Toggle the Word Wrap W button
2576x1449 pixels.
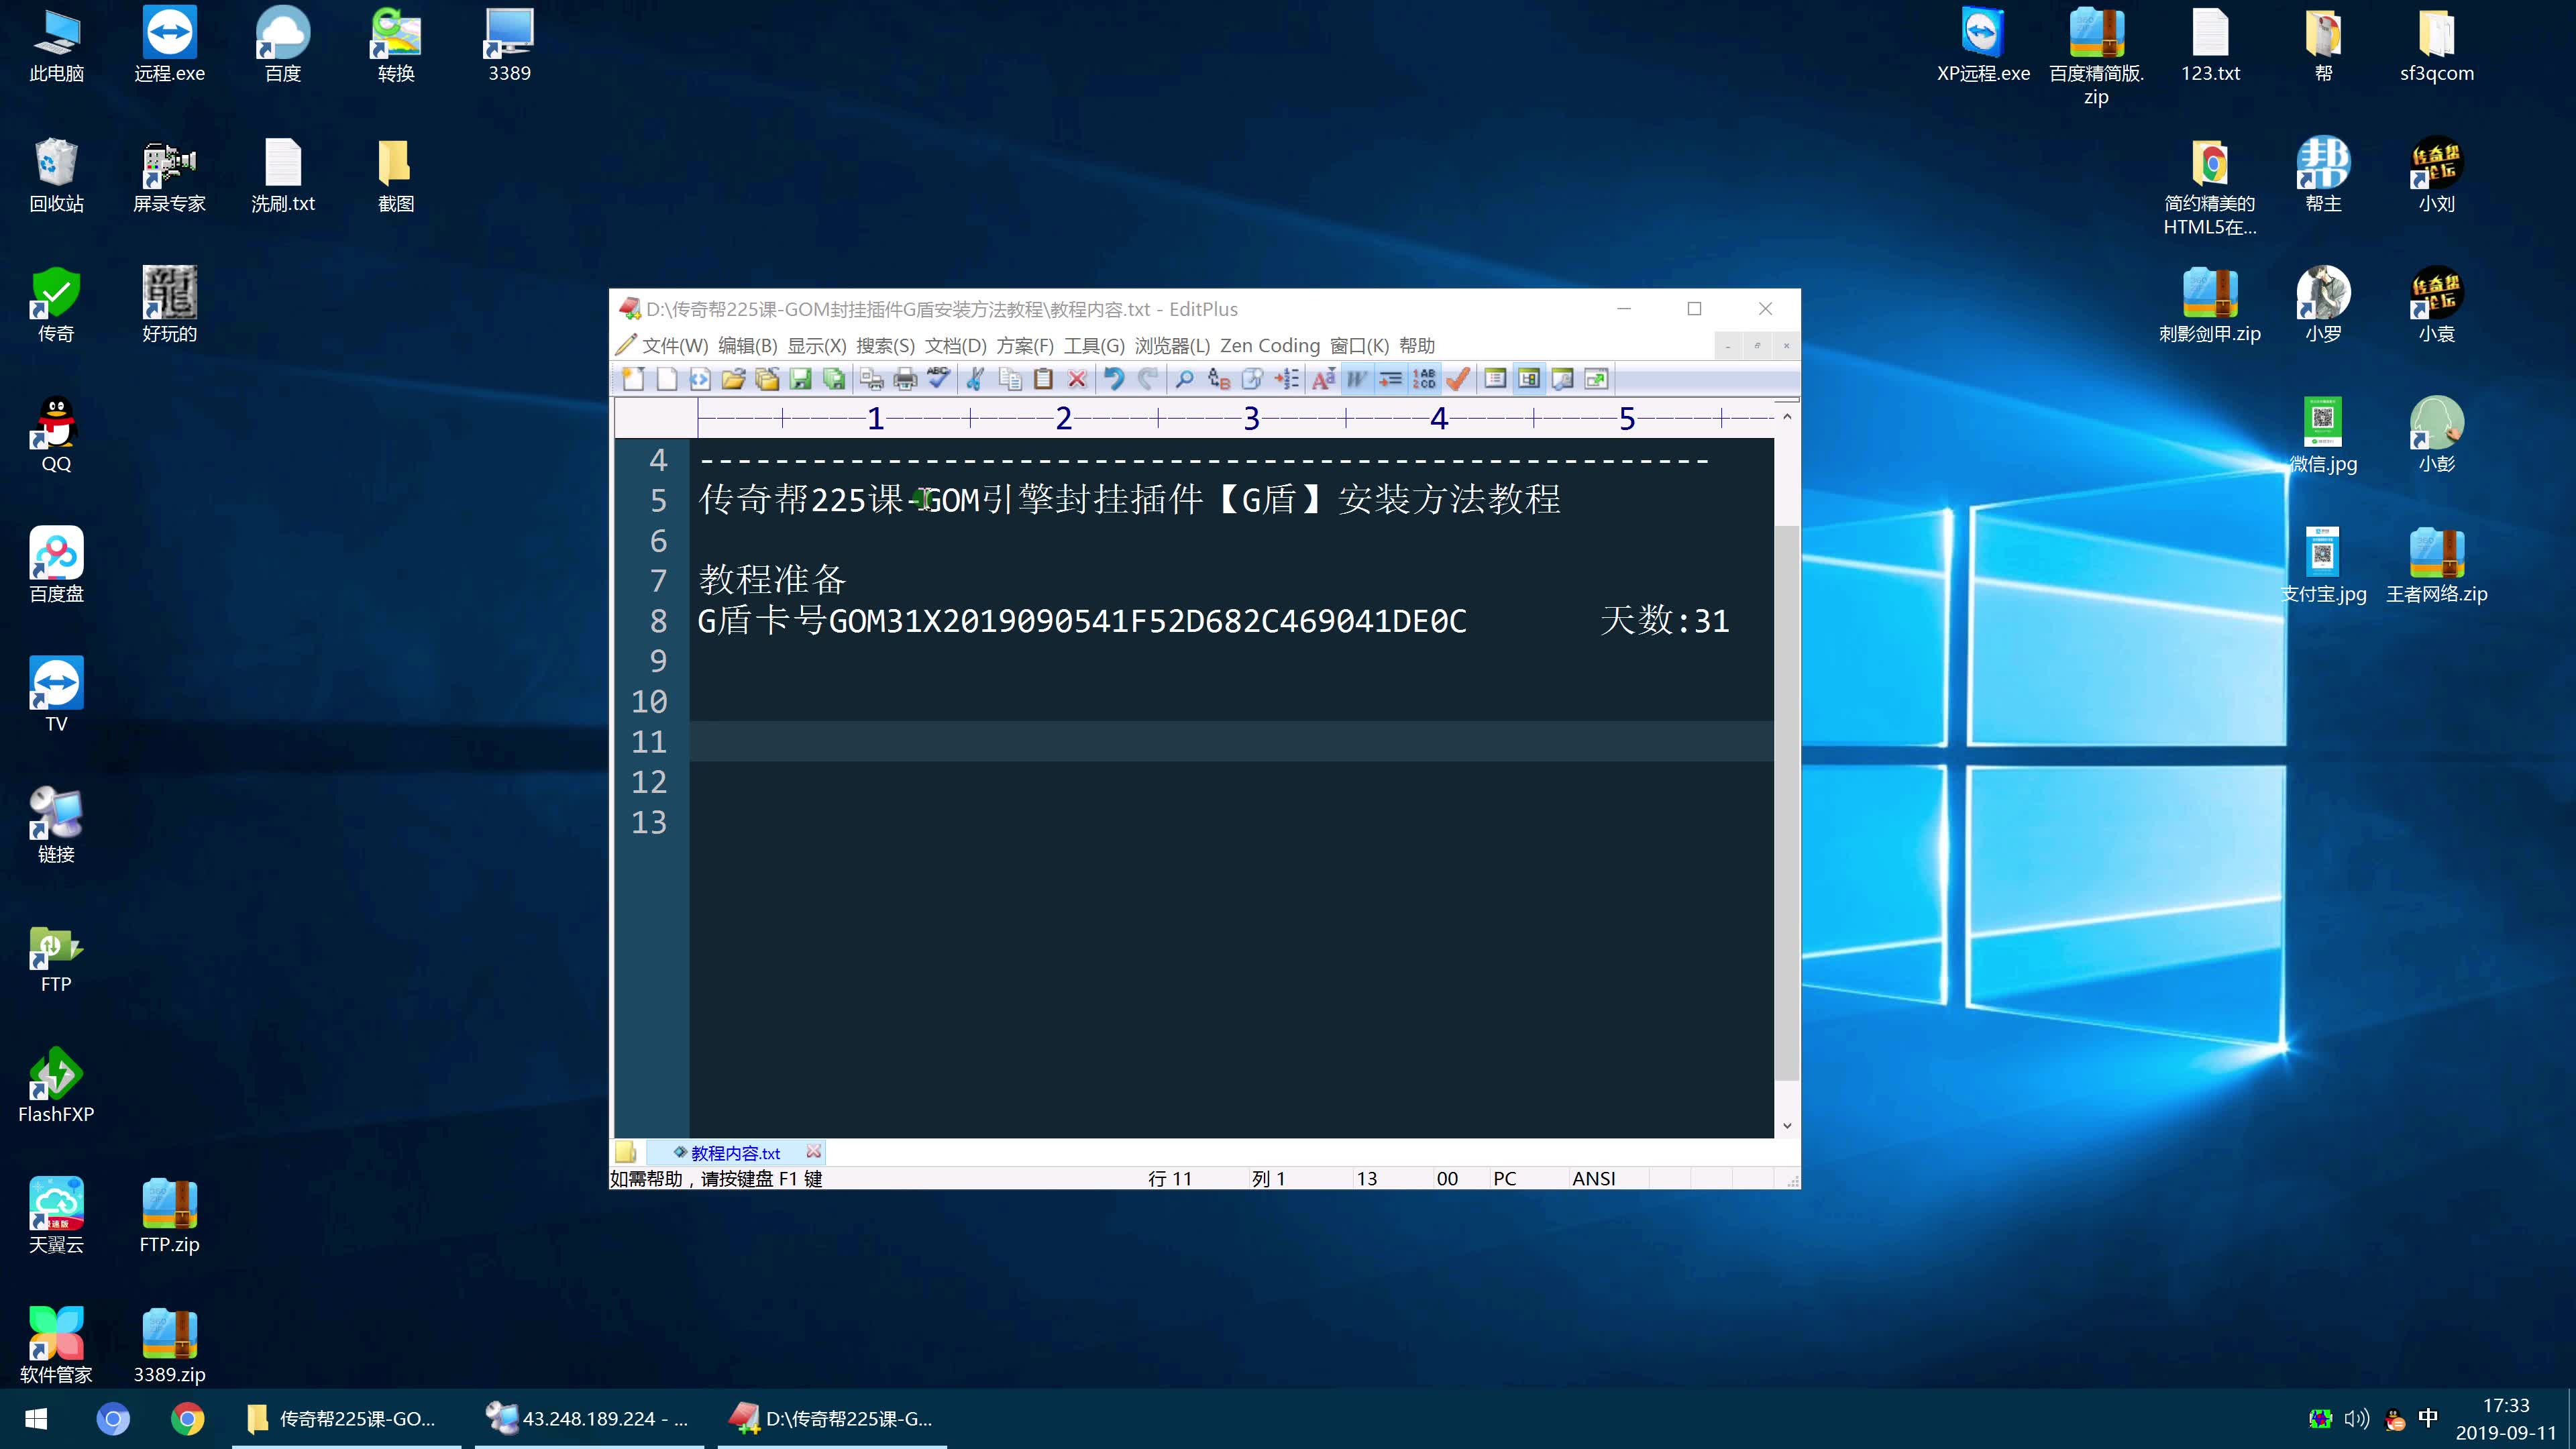coord(1357,379)
